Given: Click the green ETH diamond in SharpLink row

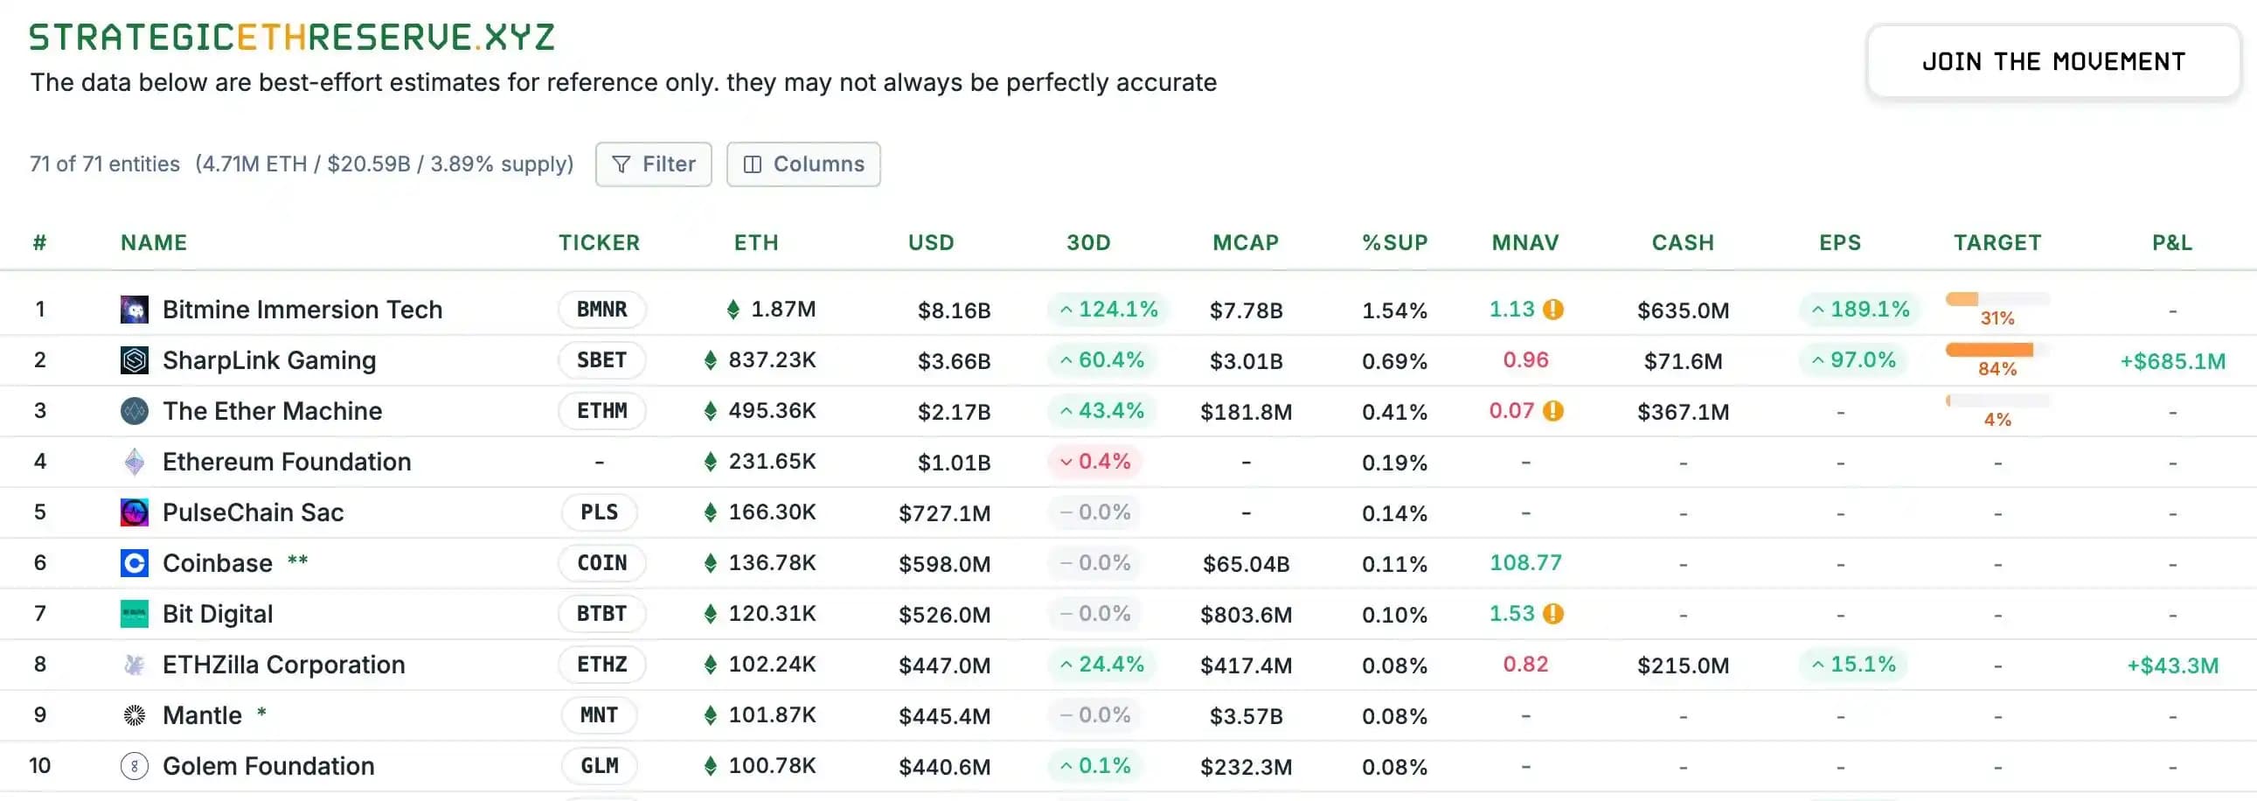Looking at the screenshot, I should click(711, 359).
